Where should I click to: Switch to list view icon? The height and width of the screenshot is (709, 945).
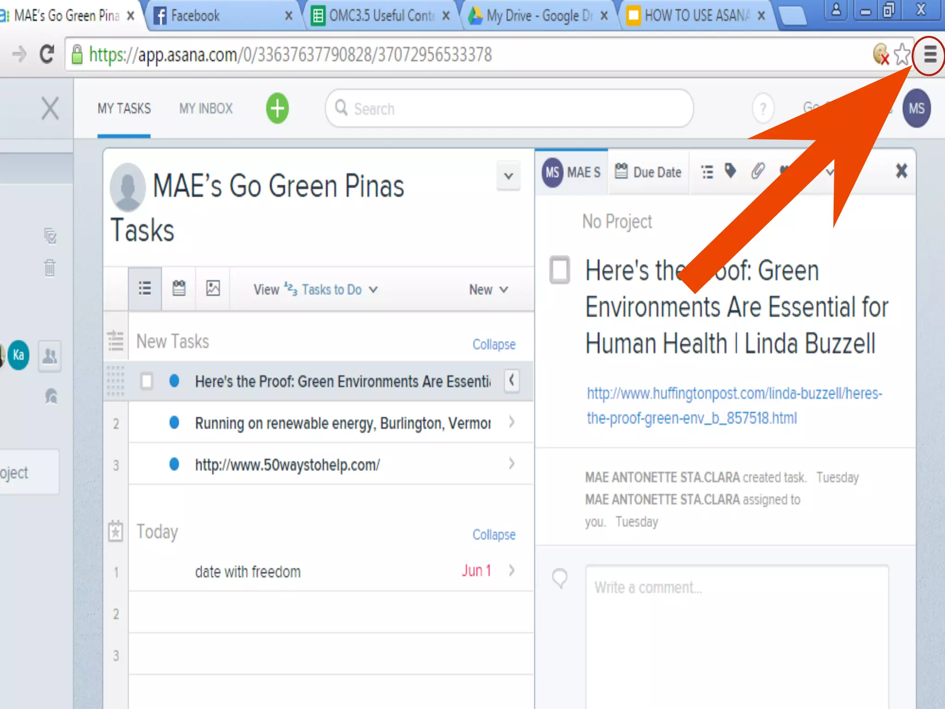[x=145, y=288]
